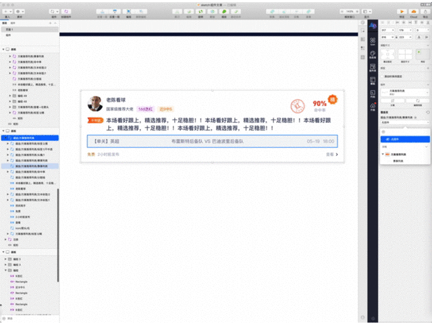Collapse the pages list with the chevron

[x=55, y=23]
